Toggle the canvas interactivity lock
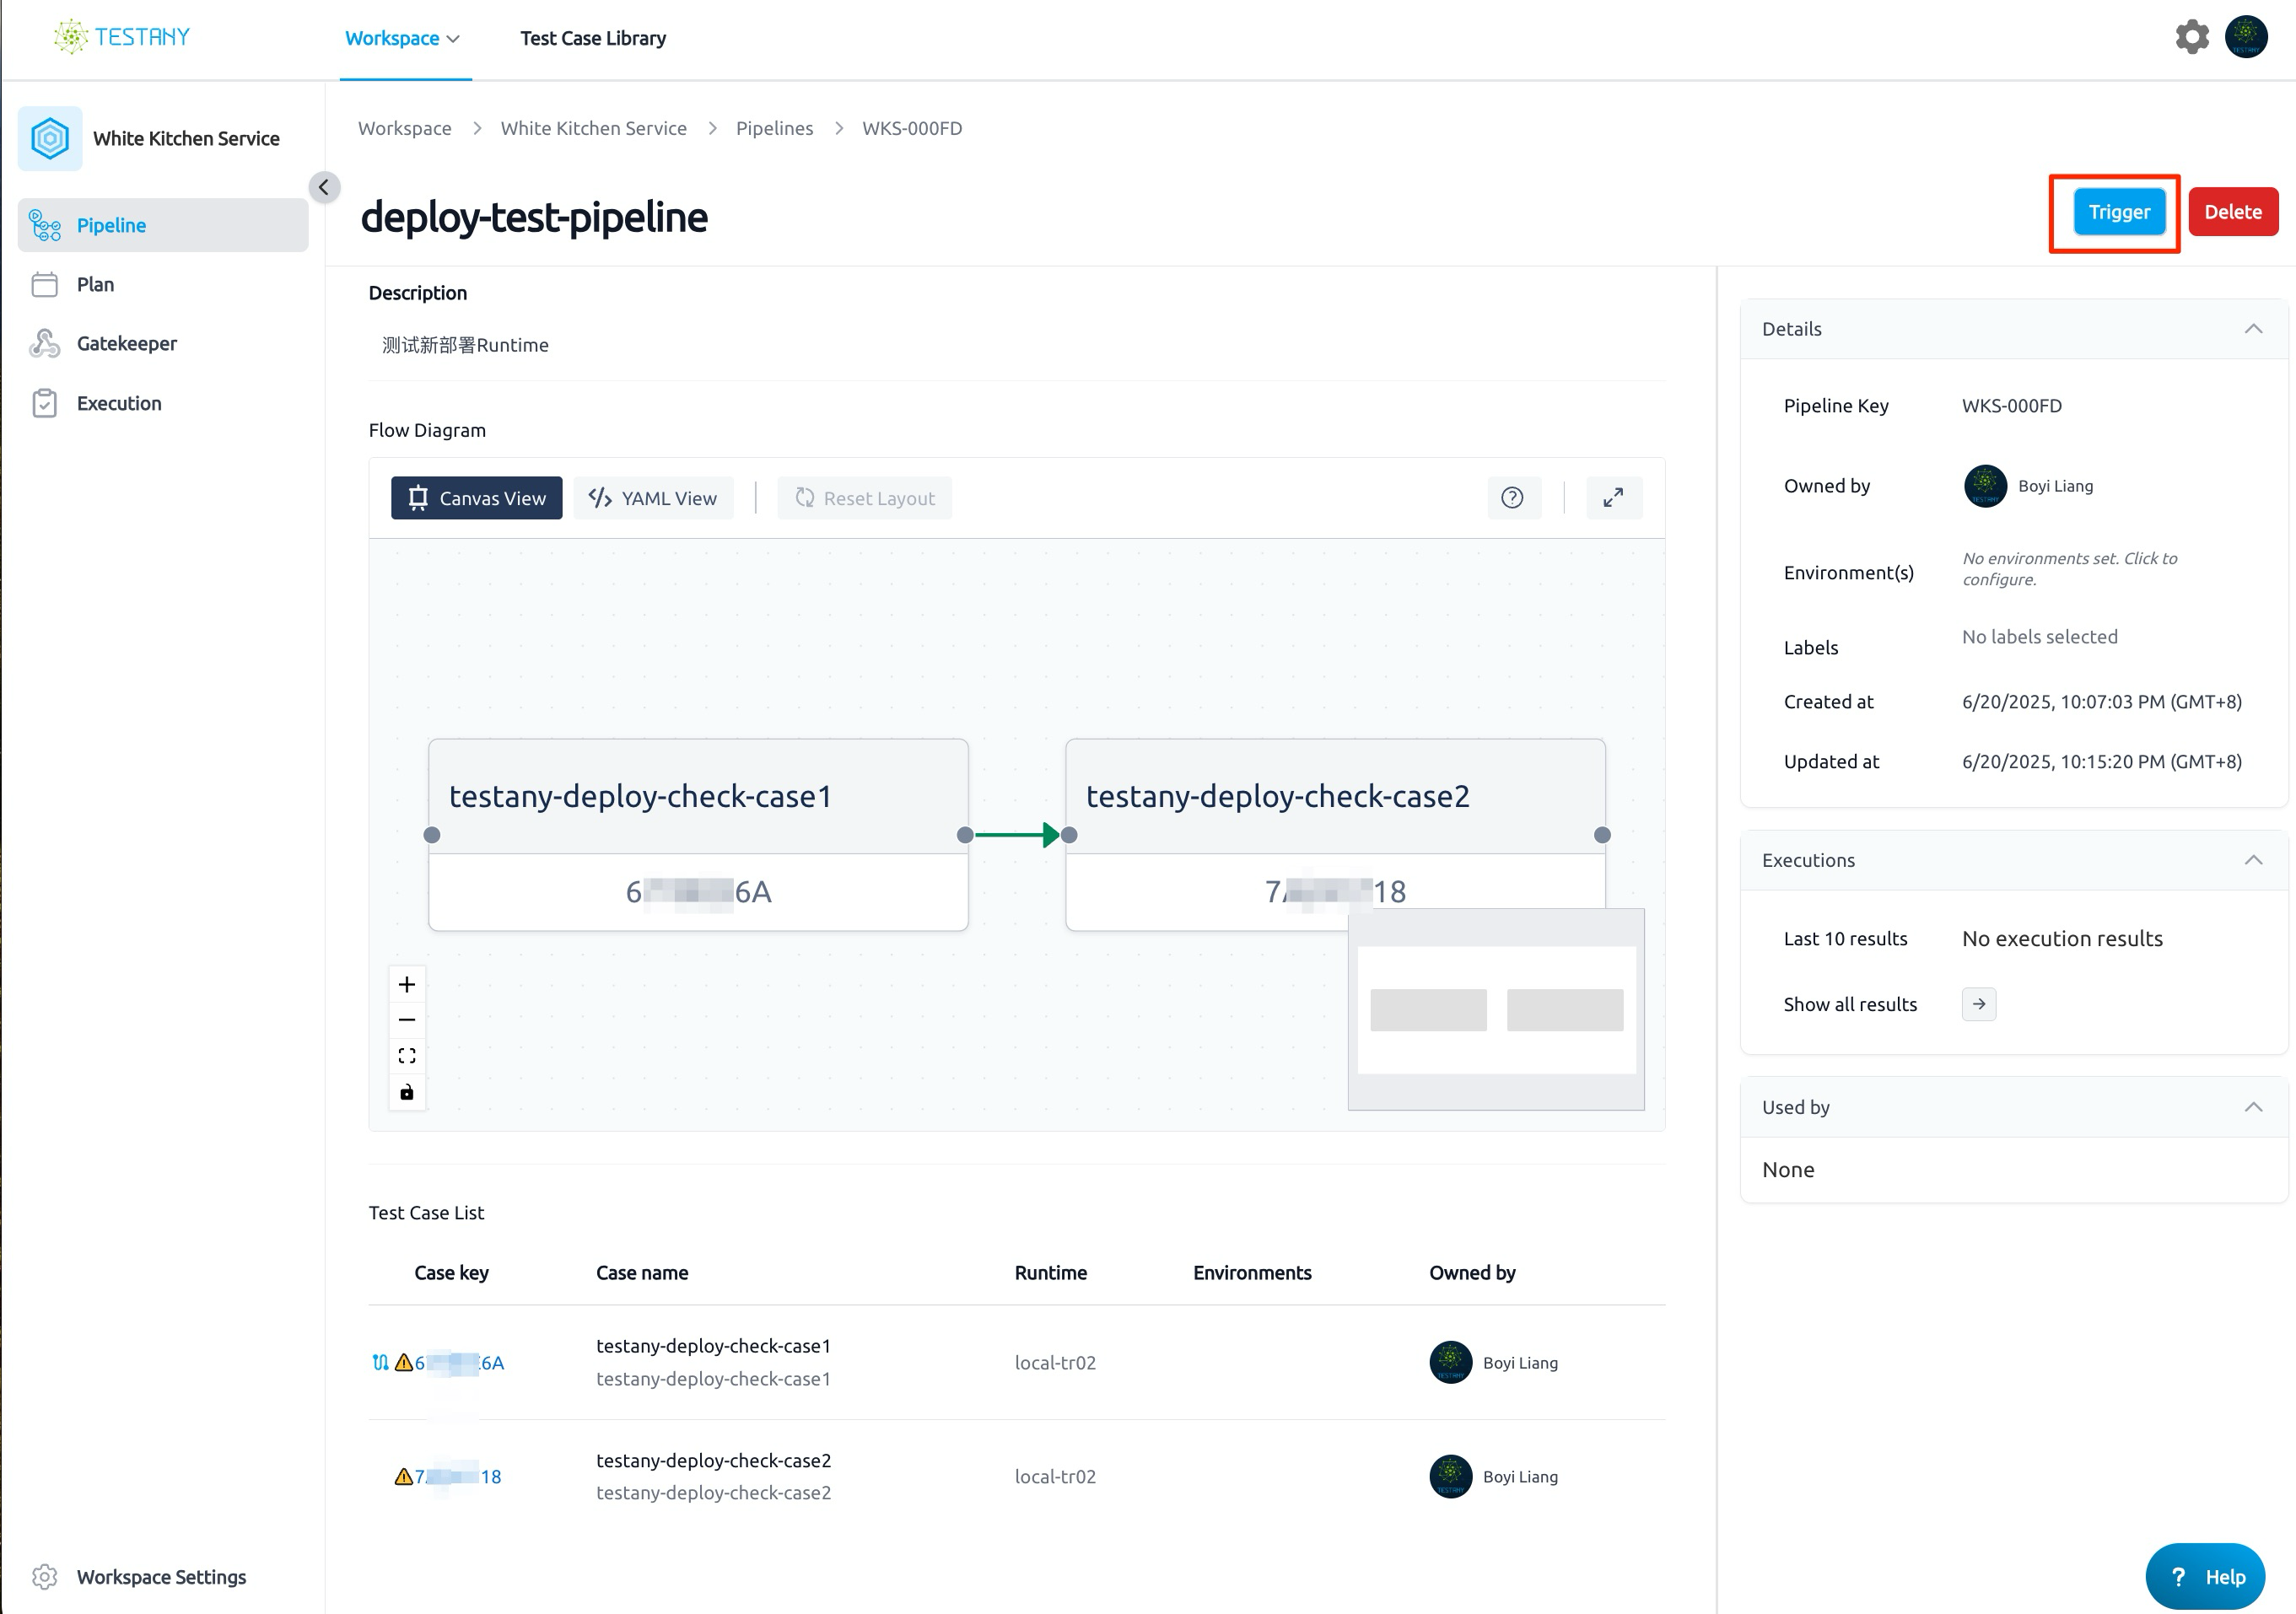This screenshot has width=2296, height=1614. 407,1092
